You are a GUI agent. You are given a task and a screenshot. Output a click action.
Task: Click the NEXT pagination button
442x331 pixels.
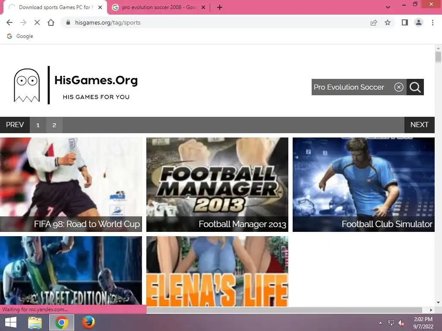click(419, 125)
